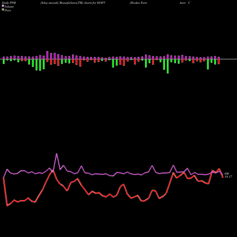Select the Volume legend label
Screen dimensions: 237x237
(x=9, y=7)
